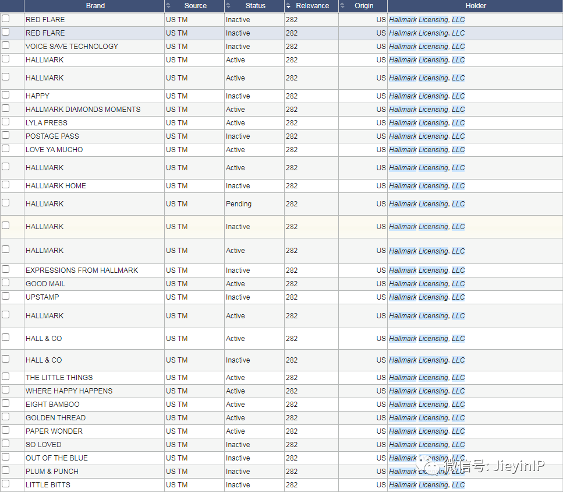Viewport: 563px width, 492px height.
Task: Sort by Source using its sort arrows
Action: (x=168, y=6)
